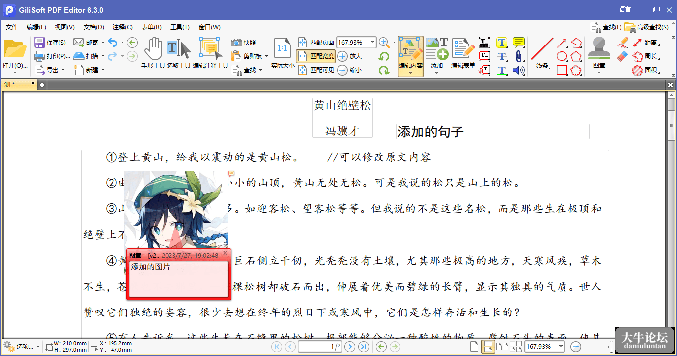This screenshot has height=356, width=677.
Task: Go to the next page
Action: coord(350,347)
